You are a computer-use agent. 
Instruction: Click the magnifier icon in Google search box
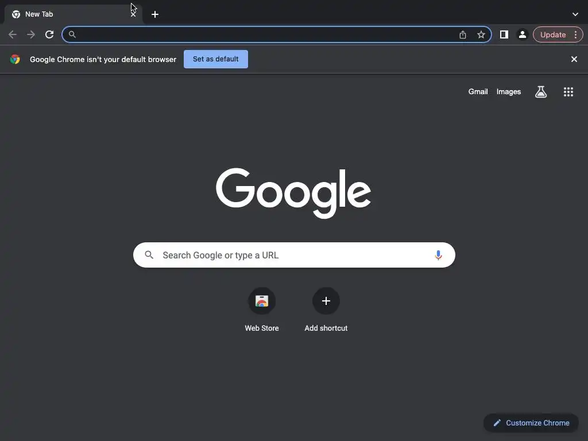coord(149,255)
